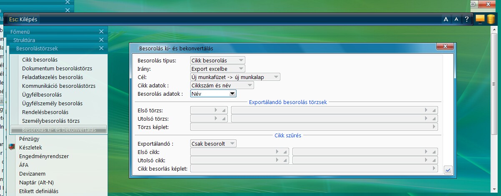
Task: Open Etikett definiálás menu entry
Action: [x=39, y=191]
